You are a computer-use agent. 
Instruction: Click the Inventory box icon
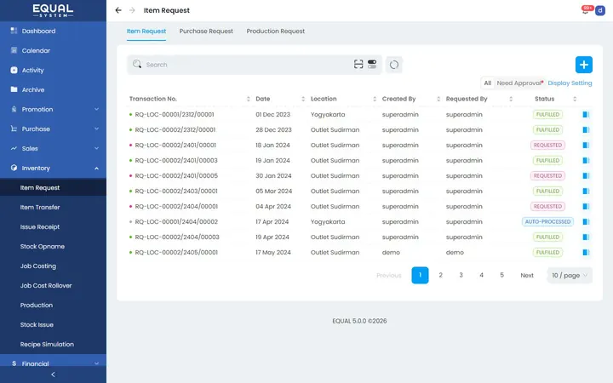point(14,168)
